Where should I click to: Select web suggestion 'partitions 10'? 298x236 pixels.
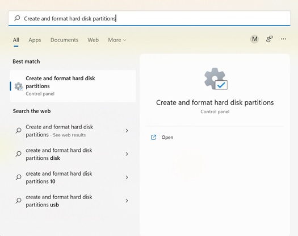pyautogui.click(x=73, y=177)
